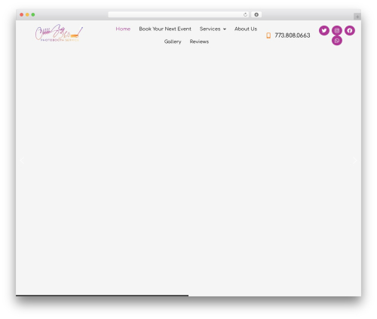Open the WhatsApp social icon
The height and width of the screenshot is (319, 377).
[x=337, y=41]
